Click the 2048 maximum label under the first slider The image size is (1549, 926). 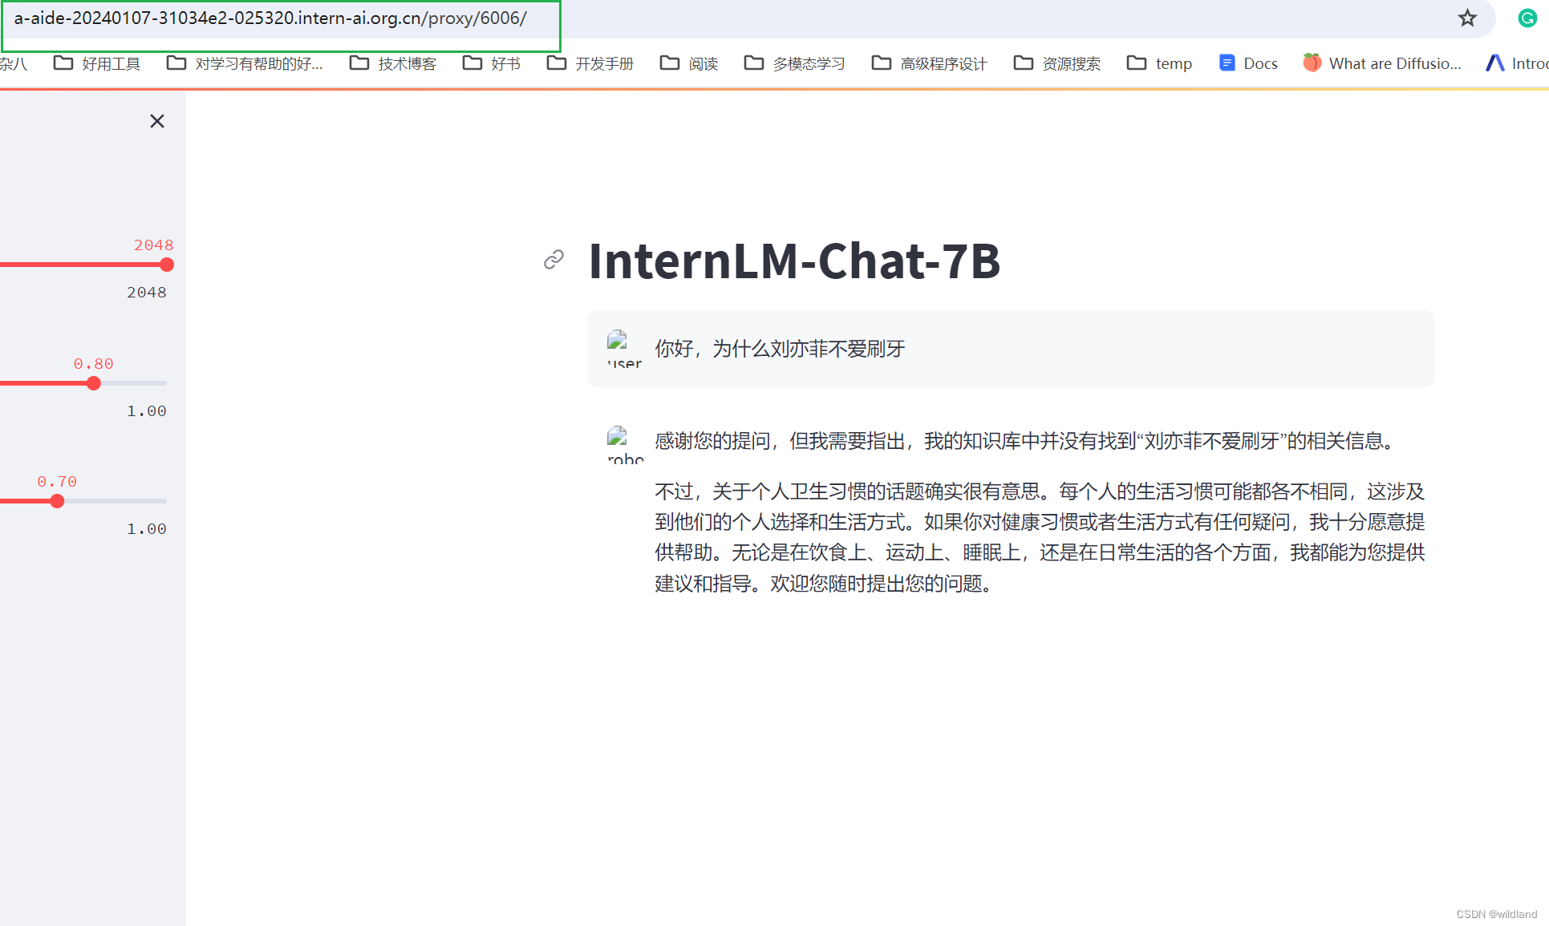point(147,293)
